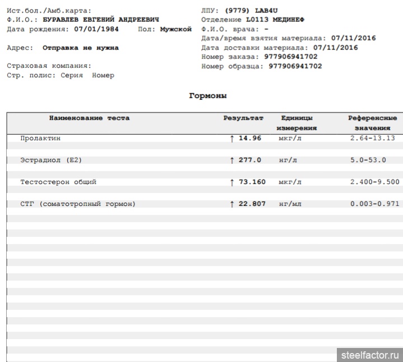Image resolution: width=403 pixels, height=362 pixels.
Task: Click the up arrow beside 73.160
Action: [232, 182]
